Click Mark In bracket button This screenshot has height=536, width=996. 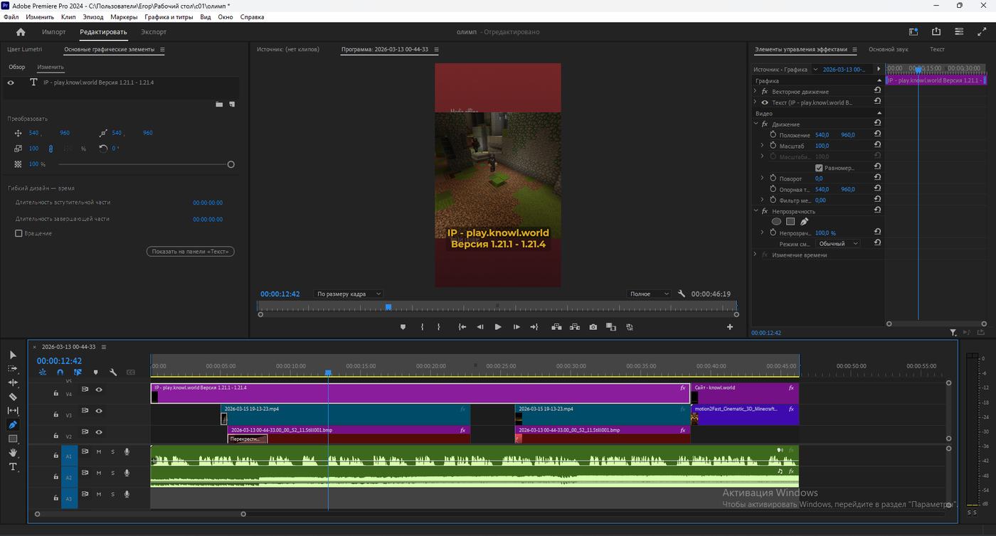coord(422,327)
